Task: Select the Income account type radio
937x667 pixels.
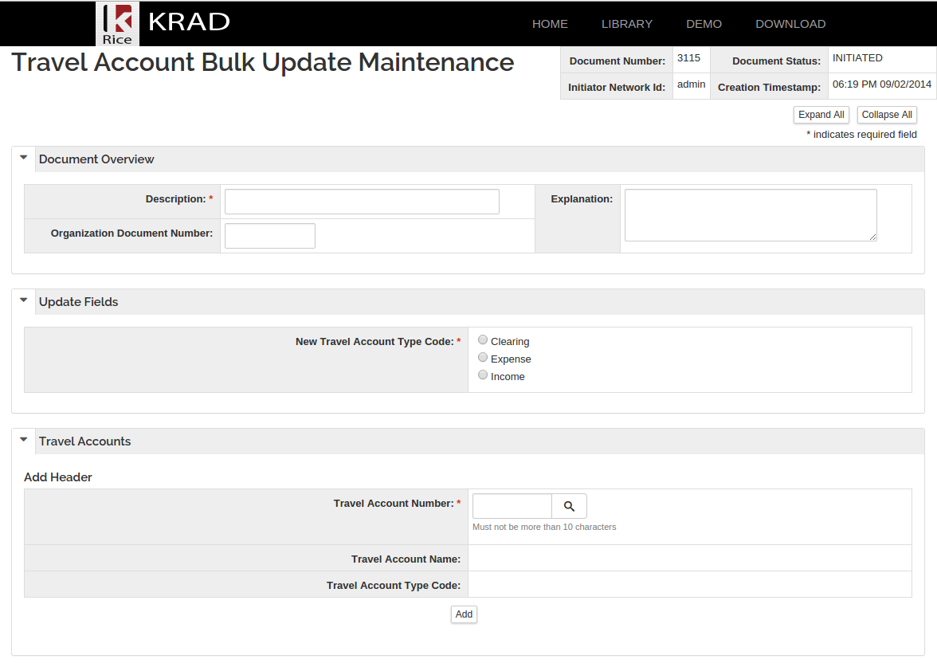Action: (x=483, y=375)
